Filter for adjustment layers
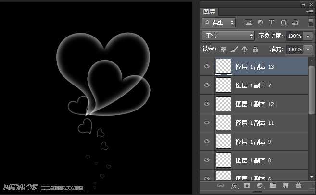The width and height of the screenshot is (316, 195). pos(260,22)
